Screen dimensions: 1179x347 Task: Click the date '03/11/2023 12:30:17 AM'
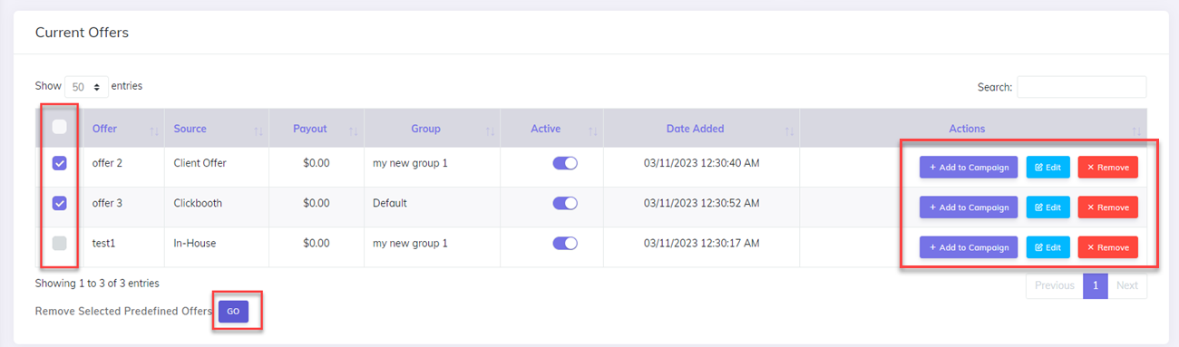[700, 243]
